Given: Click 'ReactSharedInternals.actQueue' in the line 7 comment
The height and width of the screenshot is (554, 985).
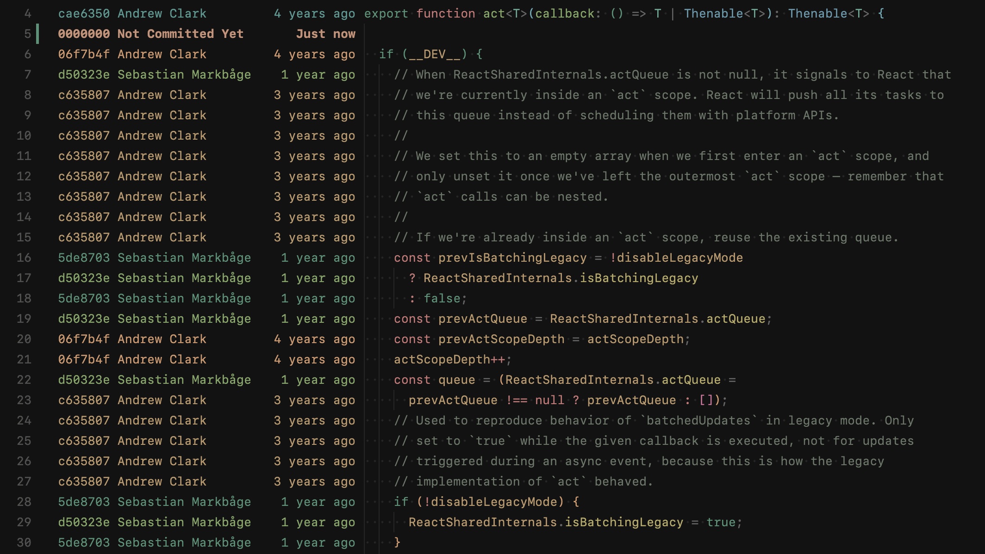Looking at the screenshot, I should (x=561, y=74).
